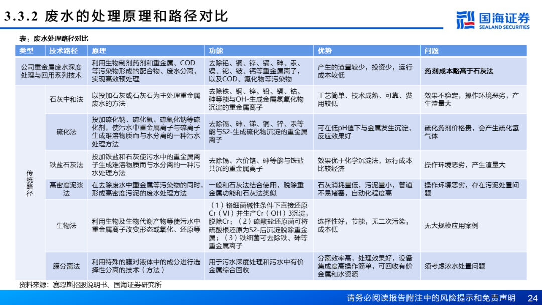
Task: Click the 国海证券 logo text
Action: (x=504, y=17)
